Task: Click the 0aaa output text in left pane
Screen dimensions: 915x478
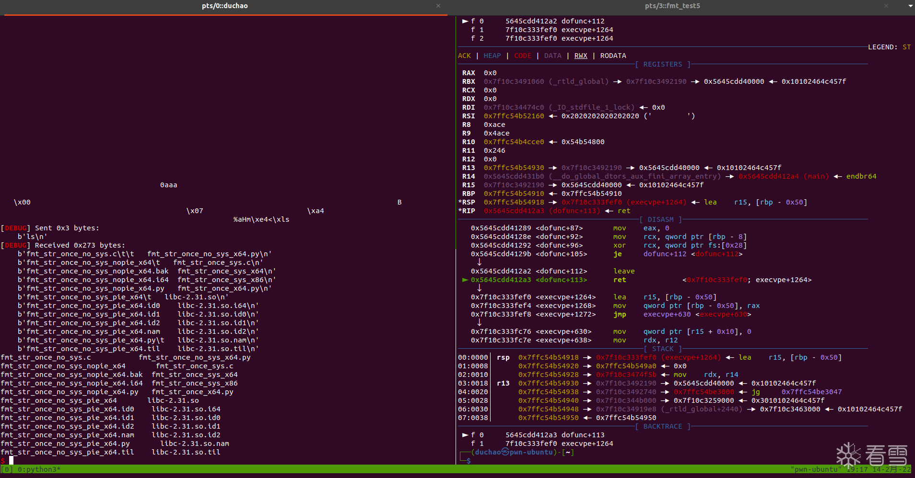Action: pos(168,185)
